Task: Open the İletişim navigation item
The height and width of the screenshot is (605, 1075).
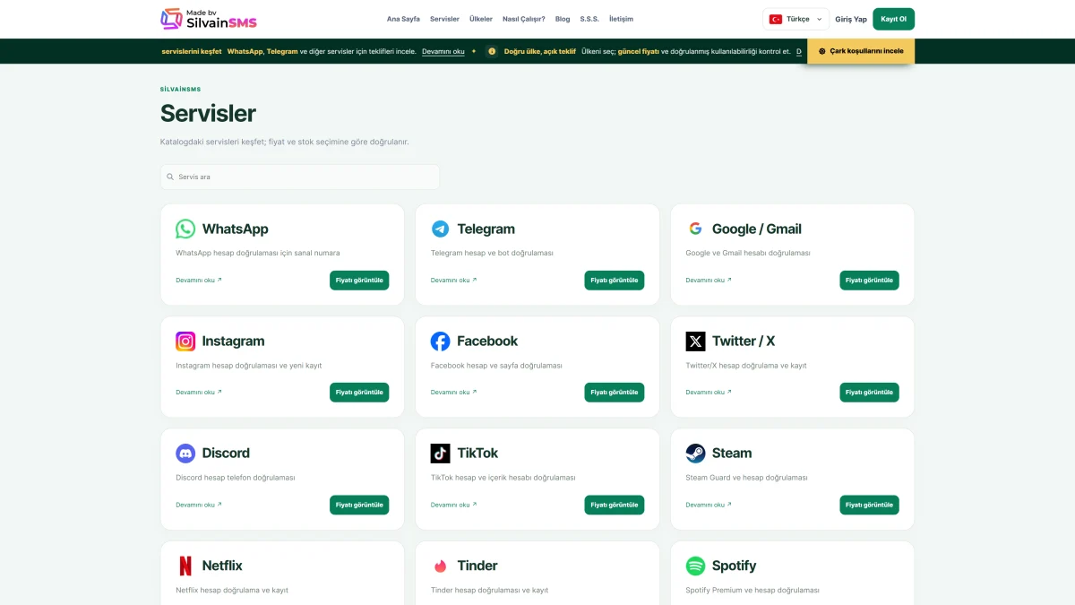Action: 621,19
